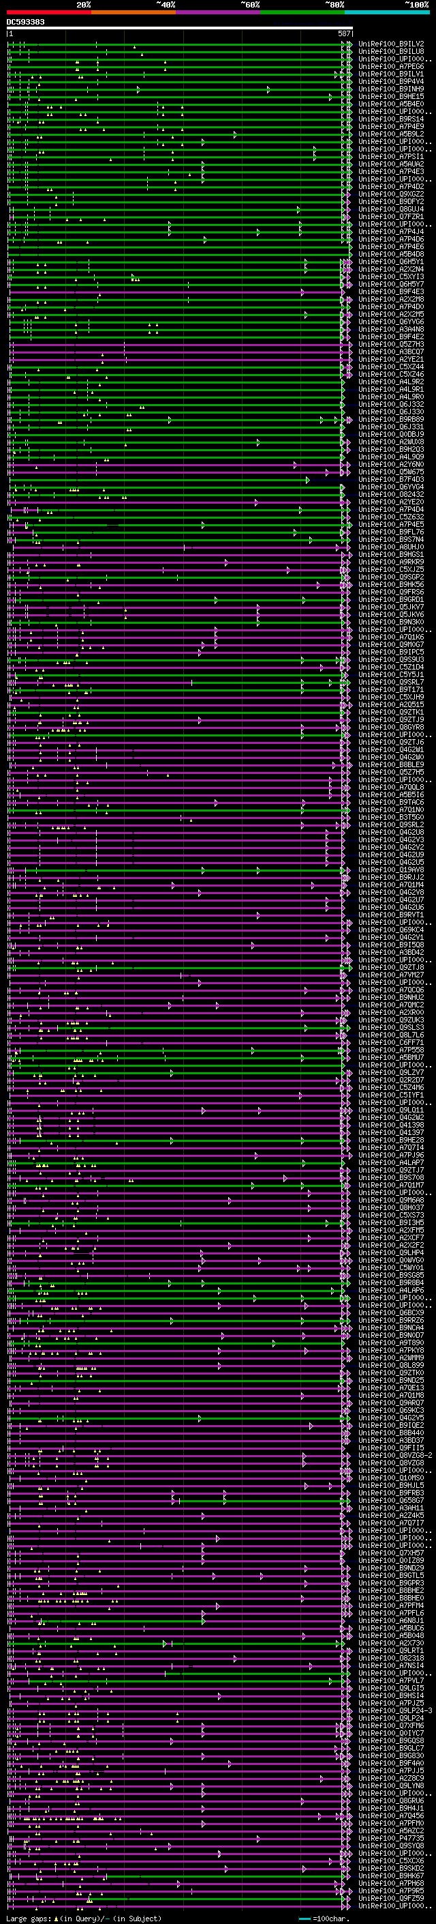This screenshot has width=436, height=1924.
Task: Select the UniRef100_B9HK67 label
Action: [x=391, y=1875]
